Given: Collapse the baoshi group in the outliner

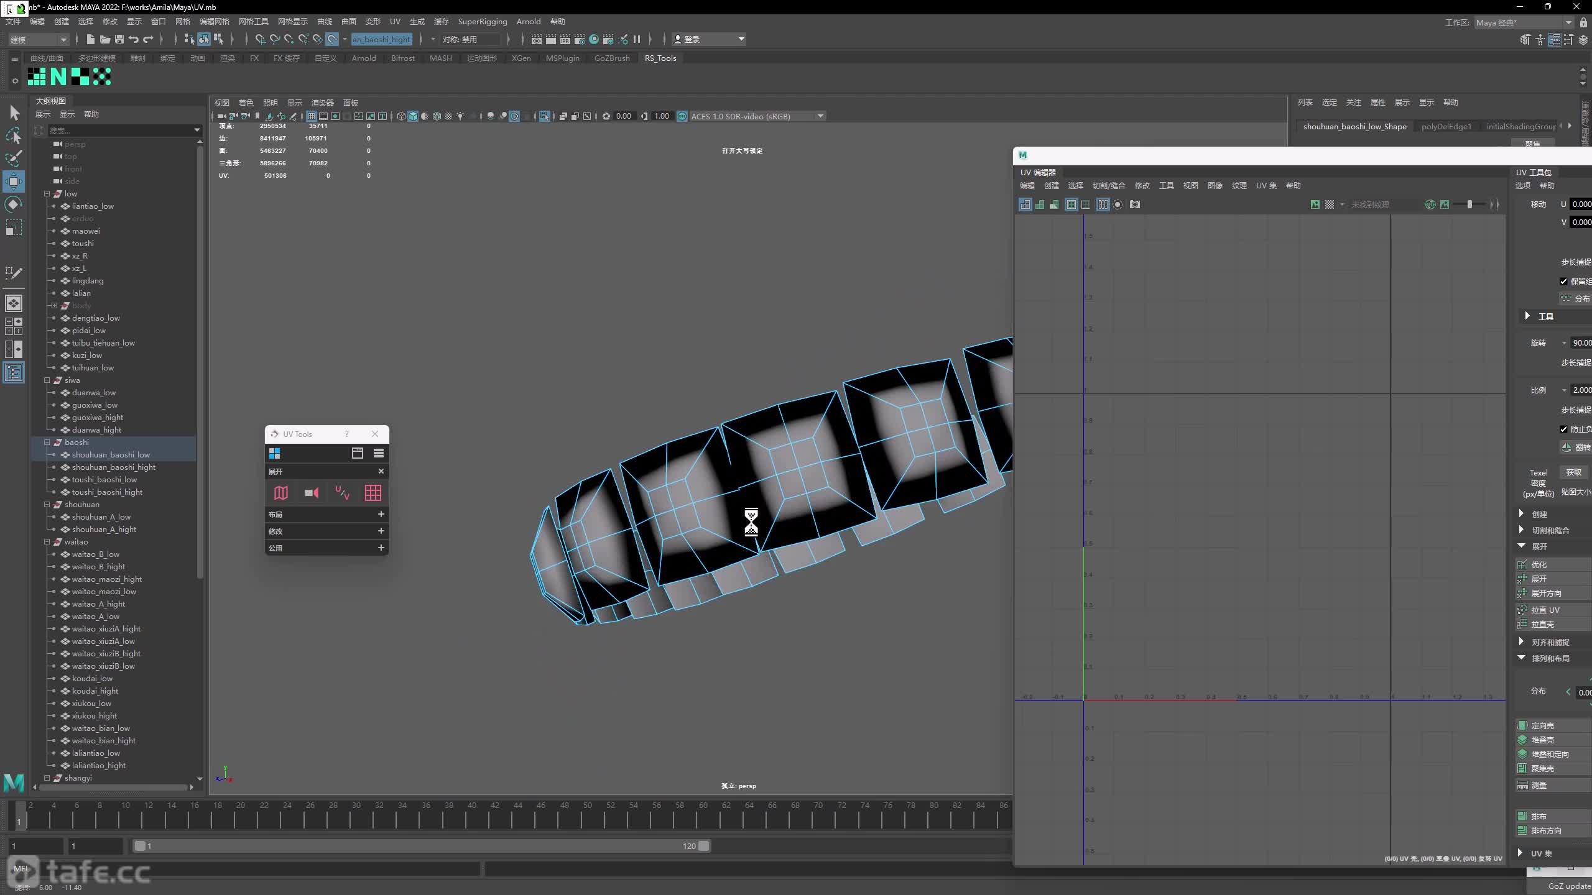Looking at the screenshot, I should [47, 443].
